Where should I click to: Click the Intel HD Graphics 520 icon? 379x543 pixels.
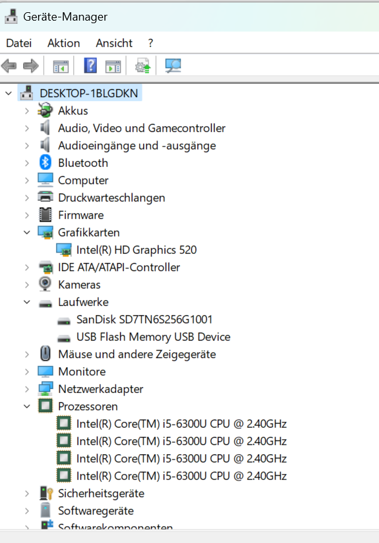tap(64, 250)
